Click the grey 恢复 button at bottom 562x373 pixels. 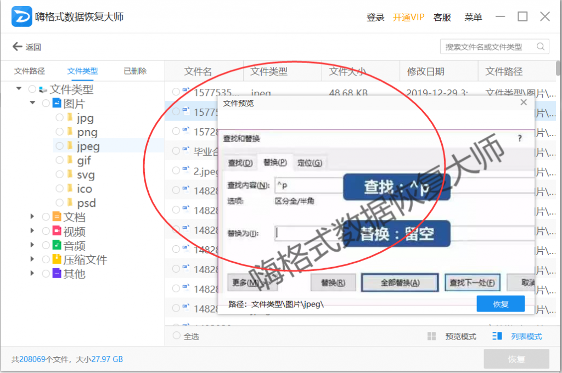(x=516, y=359)
